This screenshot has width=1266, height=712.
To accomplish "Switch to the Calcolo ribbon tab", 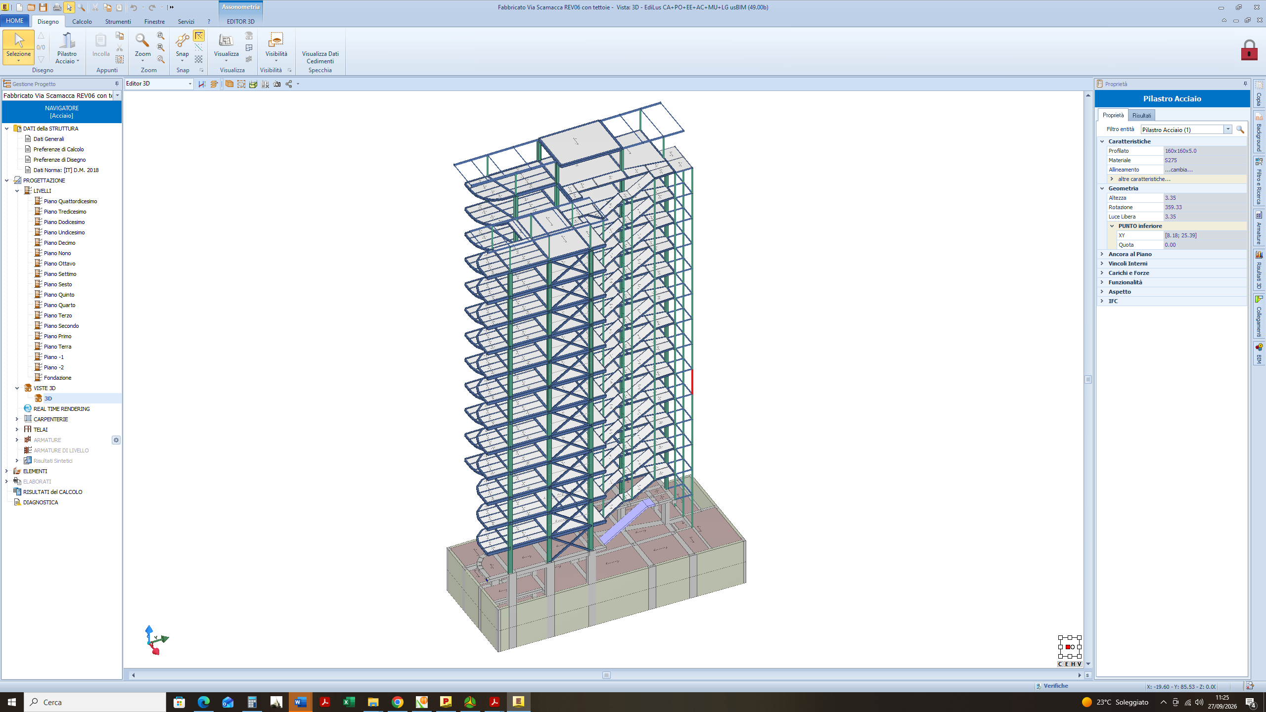I will click(x=82, y=22).
